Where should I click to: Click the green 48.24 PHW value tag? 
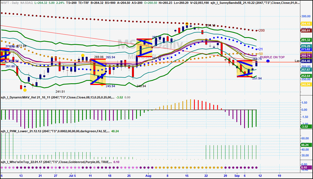coord(306,145)
